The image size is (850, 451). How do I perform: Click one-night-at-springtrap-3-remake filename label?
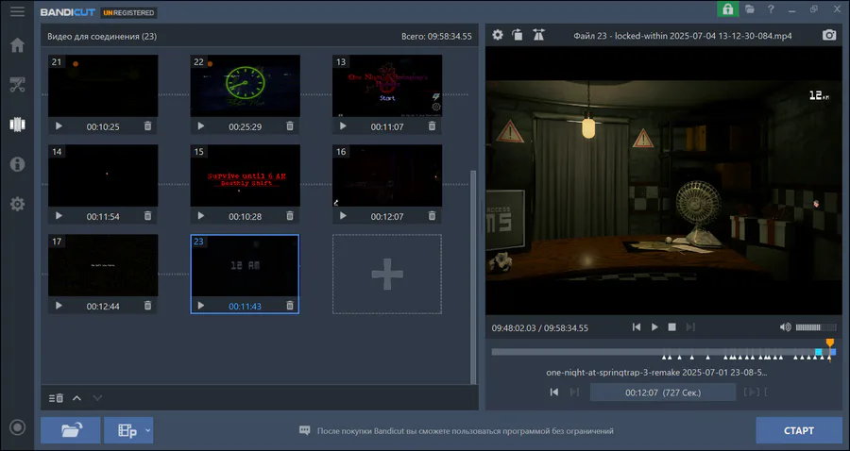coord(656,373)
